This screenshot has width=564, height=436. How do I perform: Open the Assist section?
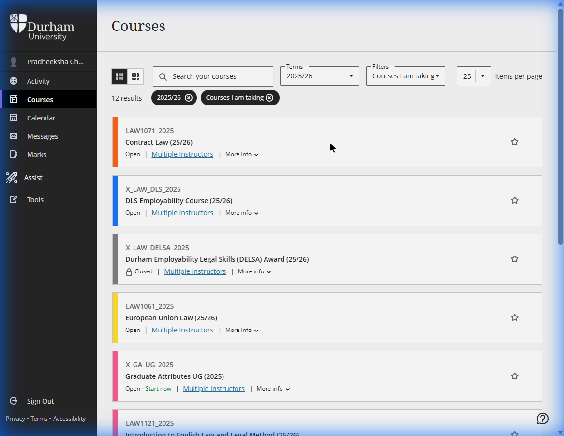point(33,178)
